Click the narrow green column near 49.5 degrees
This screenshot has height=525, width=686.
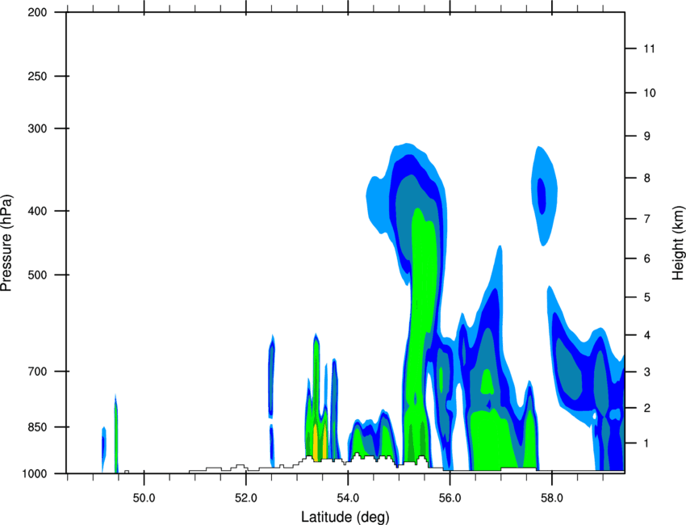(116, 434)
